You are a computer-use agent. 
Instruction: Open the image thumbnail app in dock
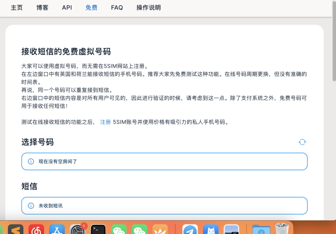(231, 229)
